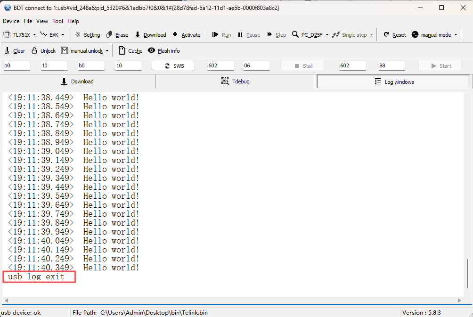Click the Single step footprints icon
Image resolution: width=473 pixels, height=317 pixels.
pos(336,35)
